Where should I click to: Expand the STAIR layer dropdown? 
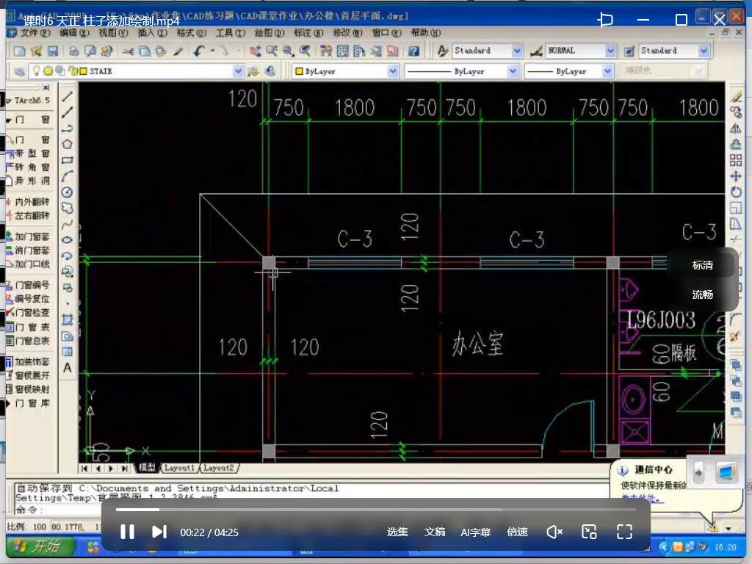pyautogui.click(x=238, y=71)
